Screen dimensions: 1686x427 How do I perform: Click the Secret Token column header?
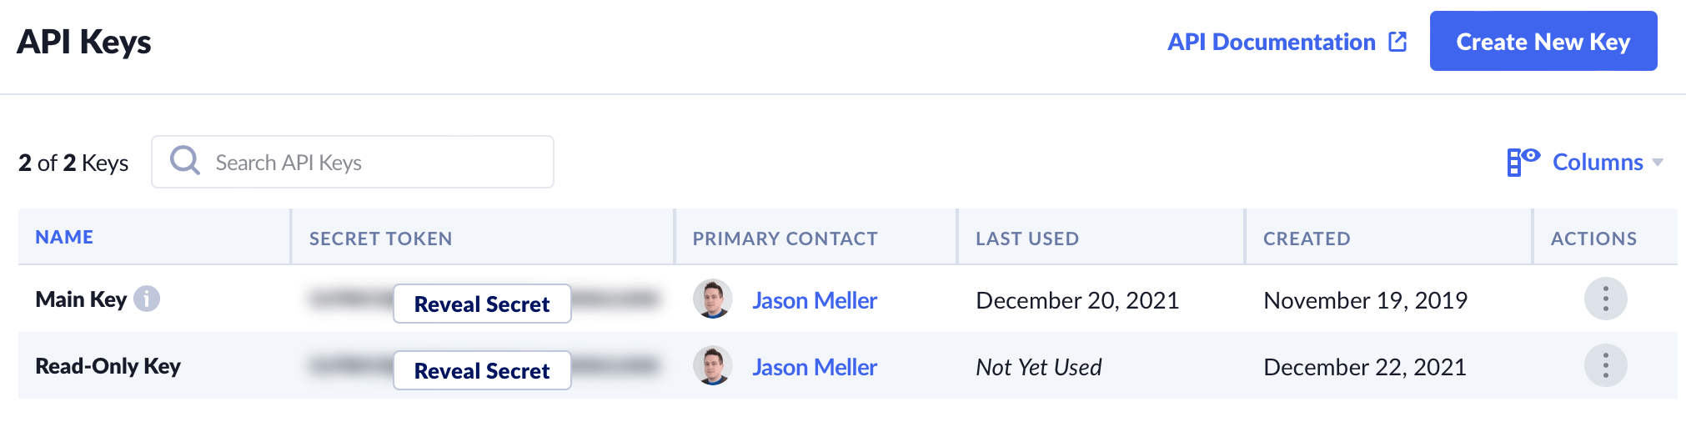point(380,239)
